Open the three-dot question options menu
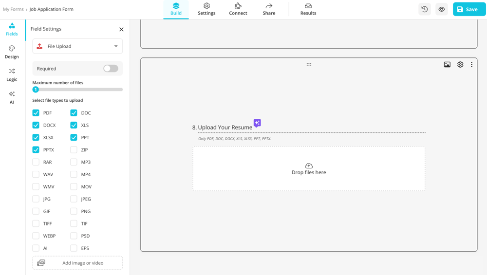 click(471, 64)
